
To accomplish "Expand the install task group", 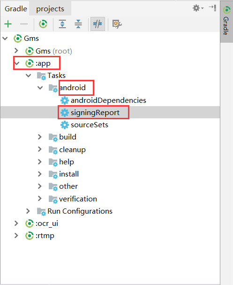I will point(40,174).
